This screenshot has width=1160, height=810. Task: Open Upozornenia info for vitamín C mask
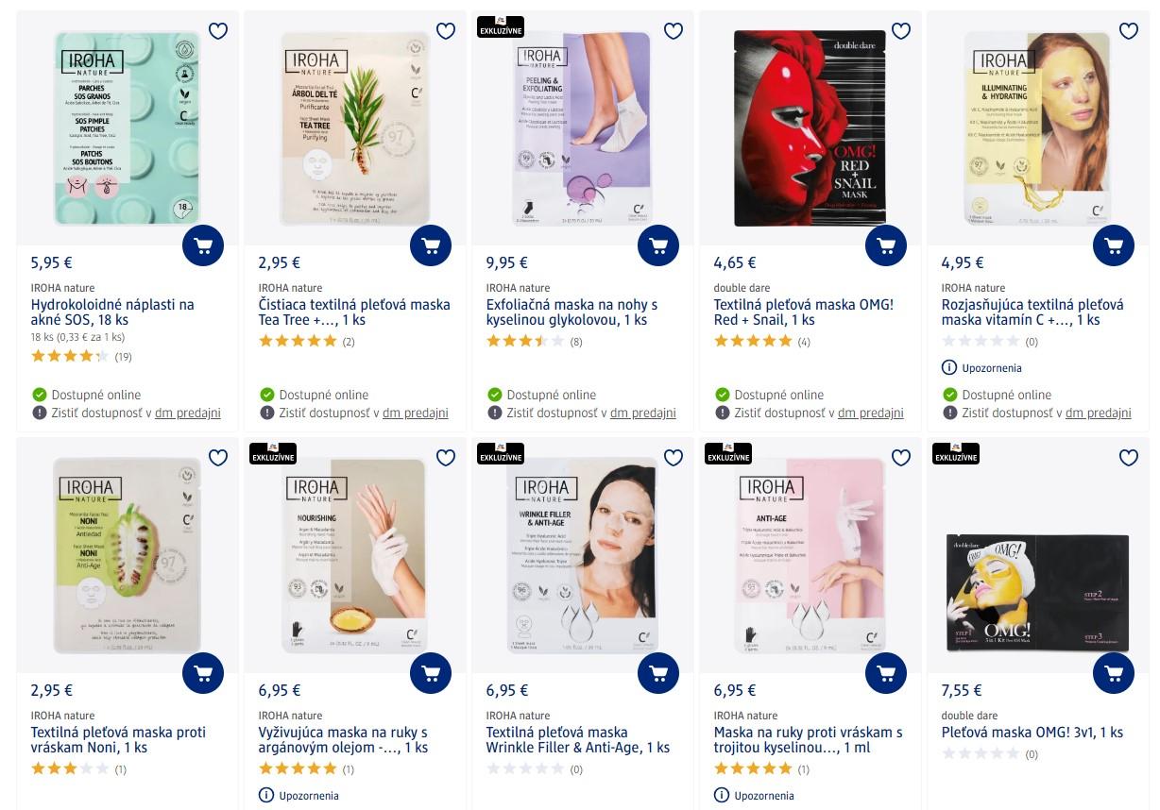coord(981,368)
